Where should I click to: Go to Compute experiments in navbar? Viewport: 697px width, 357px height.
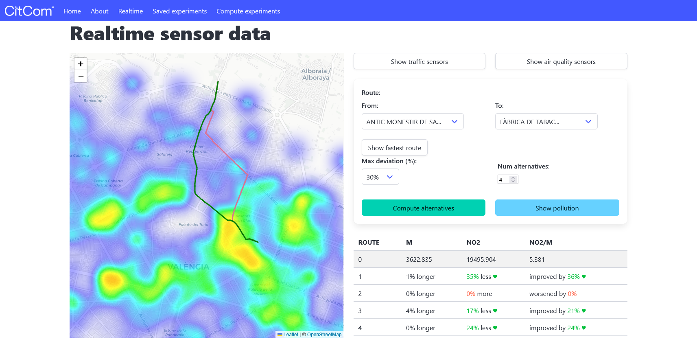click(x=248, y=11)
